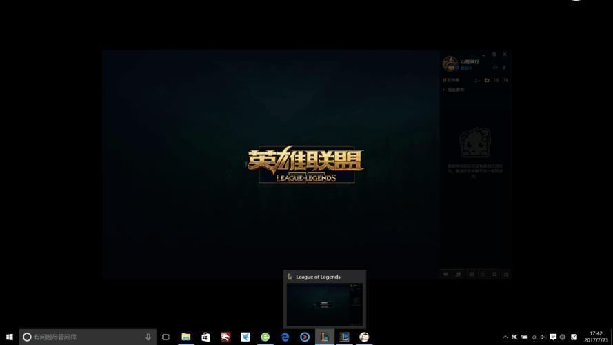Open the Windows Start menu
Image resolution: width=613 pixels, height=345 pixels.
[x=10, y=337]
